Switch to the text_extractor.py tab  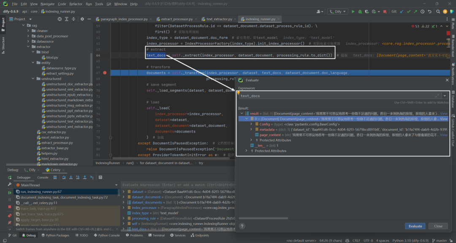click(219, 19)
